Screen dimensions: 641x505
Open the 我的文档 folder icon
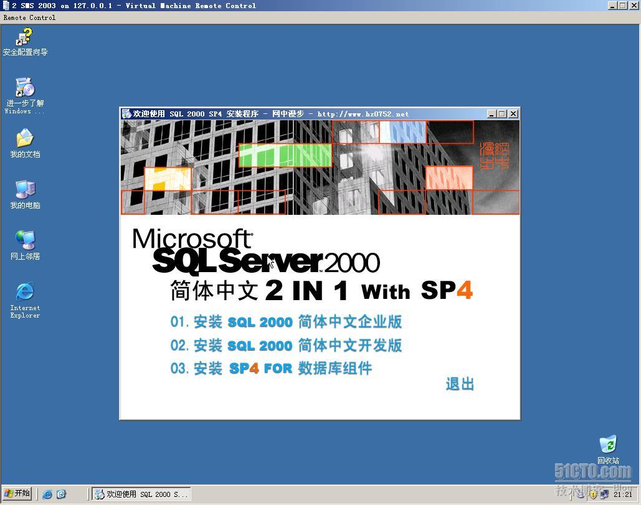click(25, 143)
